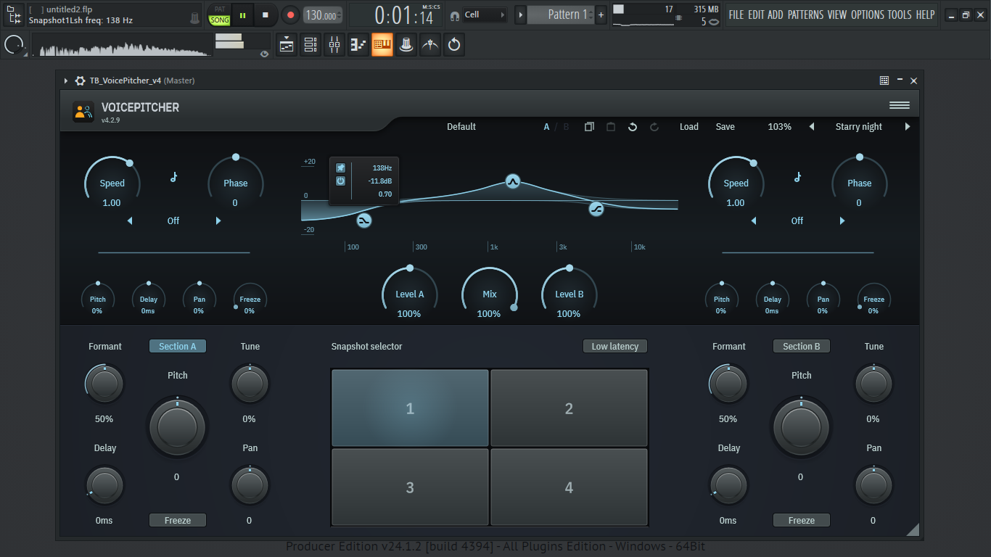
Task: Select snapshot pad 3
Action: (x=410, y=487)
